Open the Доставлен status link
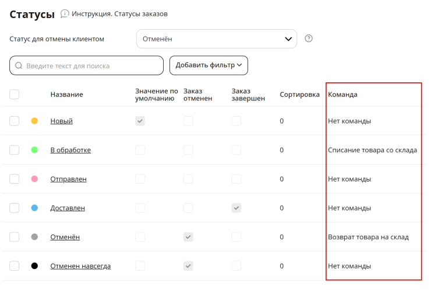The width and height of the screenshot is (431, 290). pyautogui.click(x=68, y=208)
